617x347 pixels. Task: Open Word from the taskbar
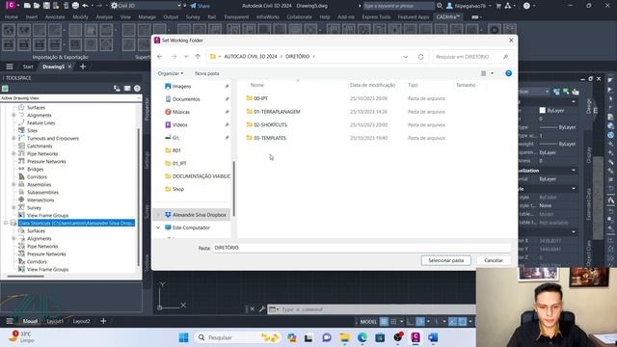[433, 337]
